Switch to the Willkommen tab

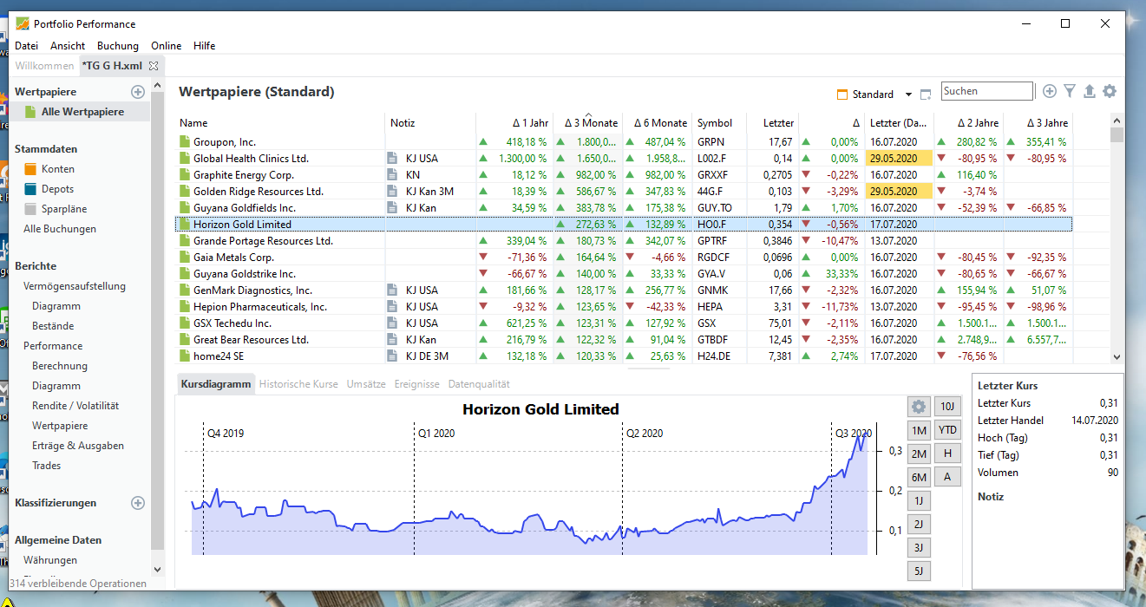tap(44, 66)
